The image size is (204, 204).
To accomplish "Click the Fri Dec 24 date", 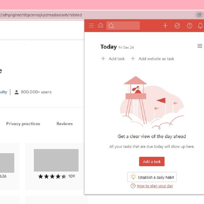I will click(126, 48).
